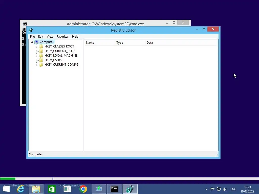Image resolution: width=259 pixels, height=194 pixels.
Task: Click the Registry Editor taskbar button
Action: (130, 189)
